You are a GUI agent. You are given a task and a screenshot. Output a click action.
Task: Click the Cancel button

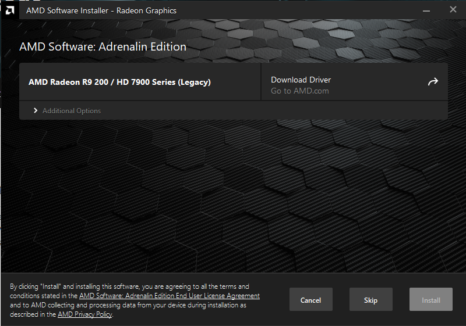(x=311, y=299)
